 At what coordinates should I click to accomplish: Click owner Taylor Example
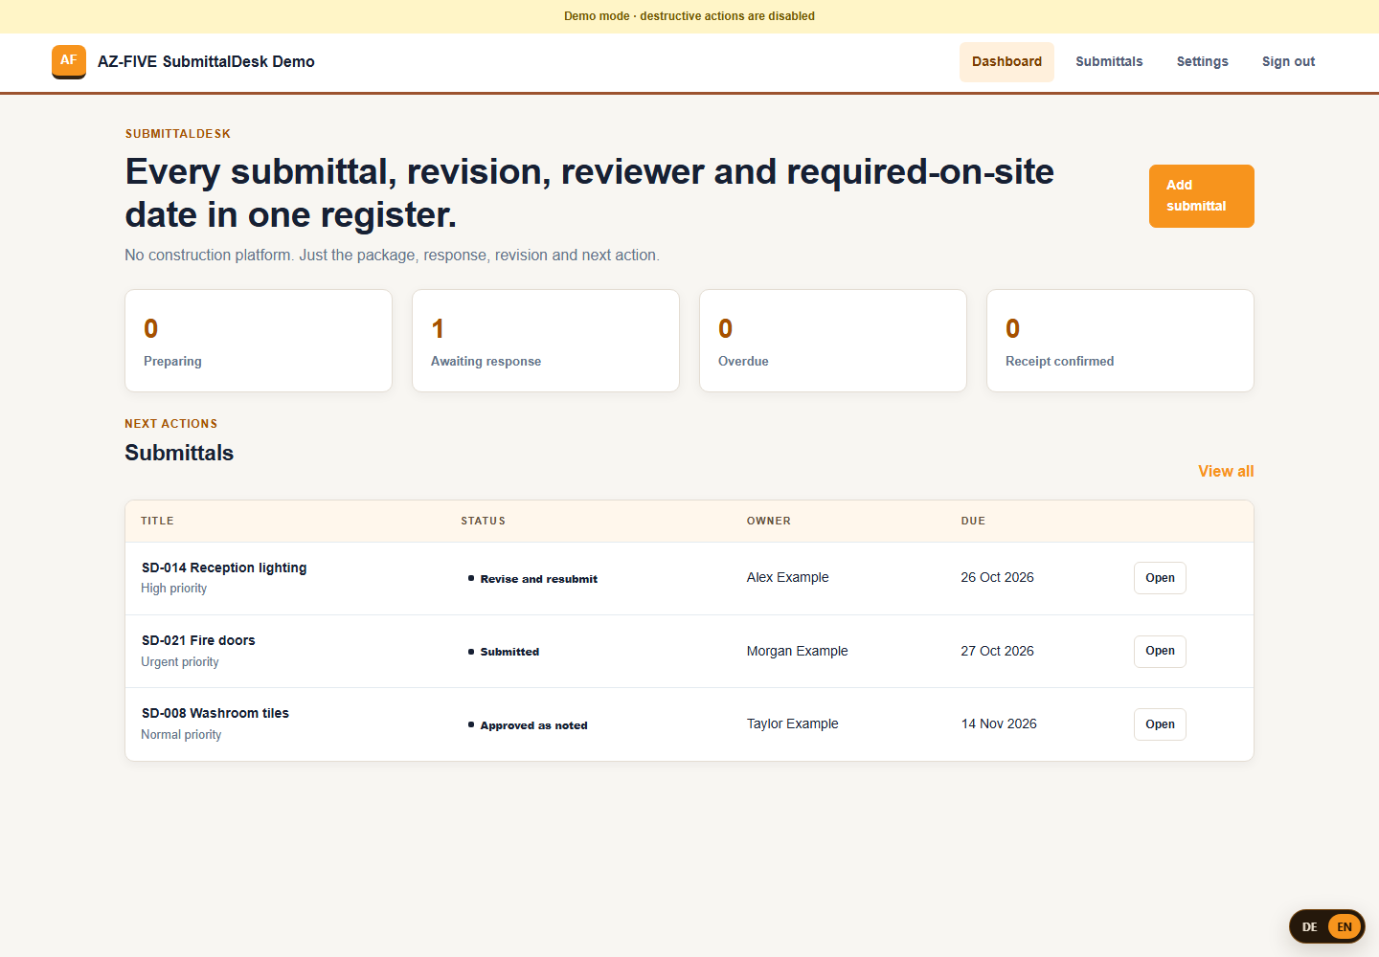point(792,723)
